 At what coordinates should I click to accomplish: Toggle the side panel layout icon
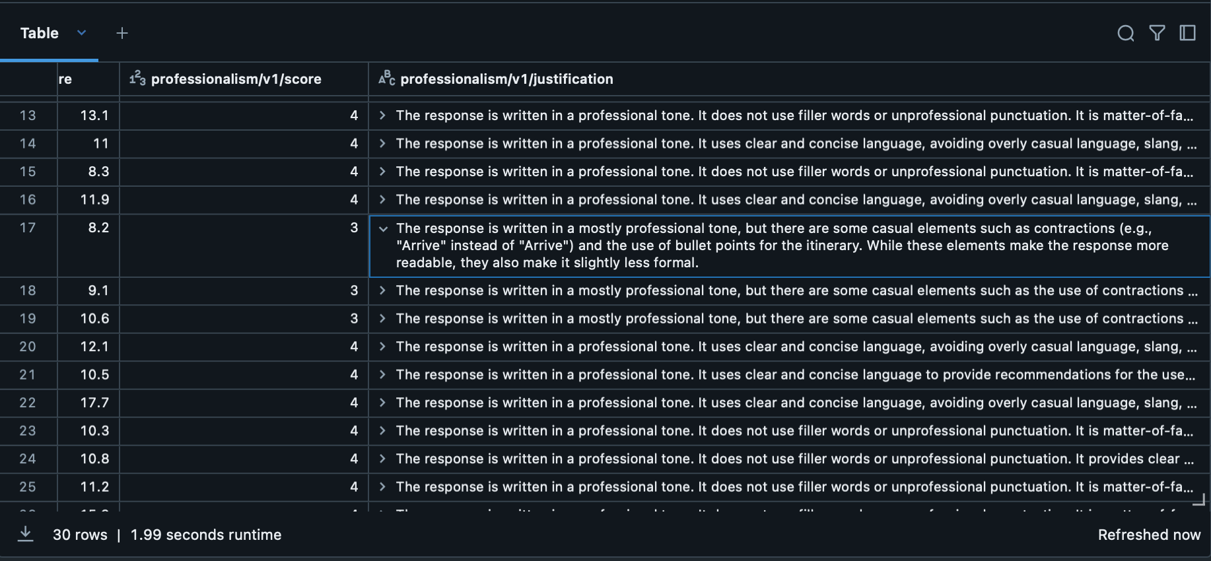coord(1187,33)
